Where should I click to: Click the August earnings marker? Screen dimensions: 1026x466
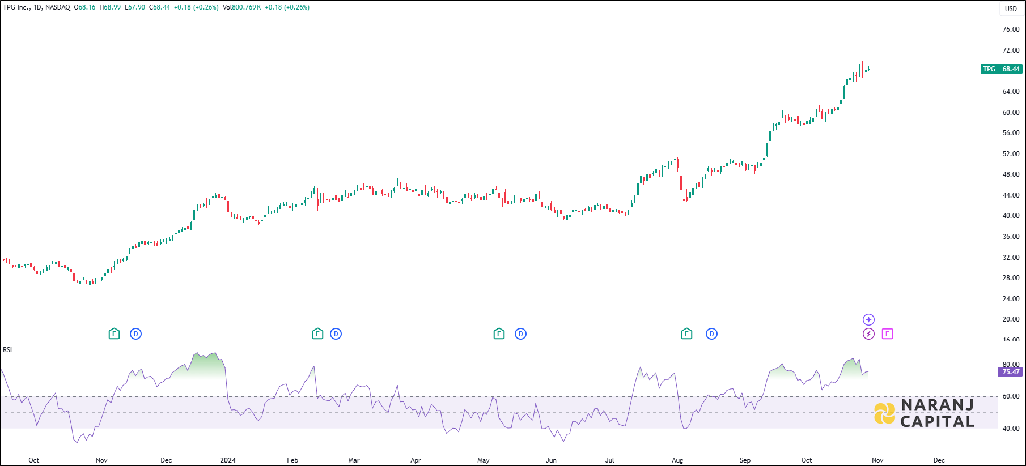(686, 334)
